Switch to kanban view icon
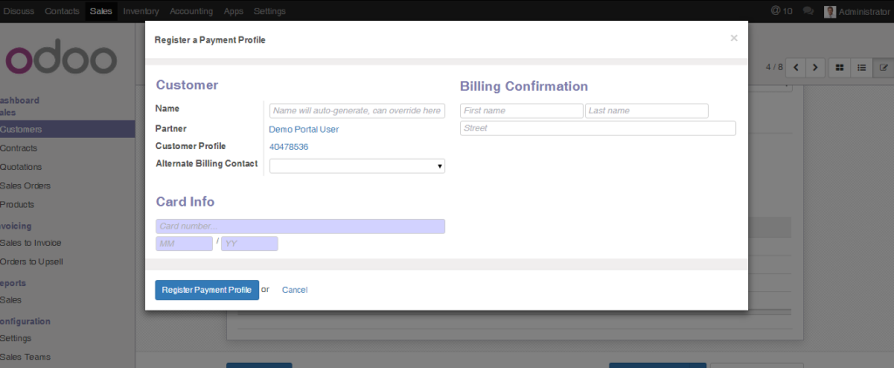The image size is (894, 368). point(839,67)
